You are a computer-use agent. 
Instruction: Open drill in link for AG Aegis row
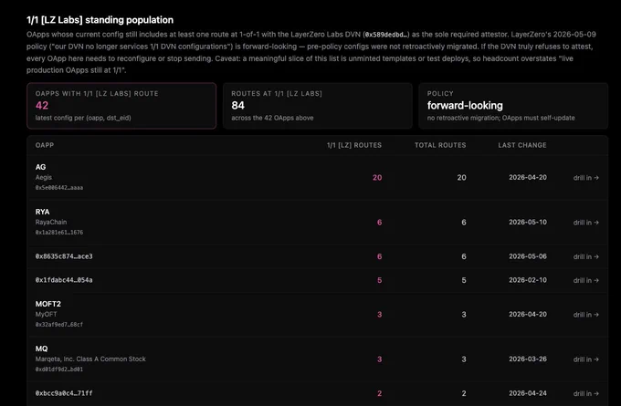(x=585, y=178)
